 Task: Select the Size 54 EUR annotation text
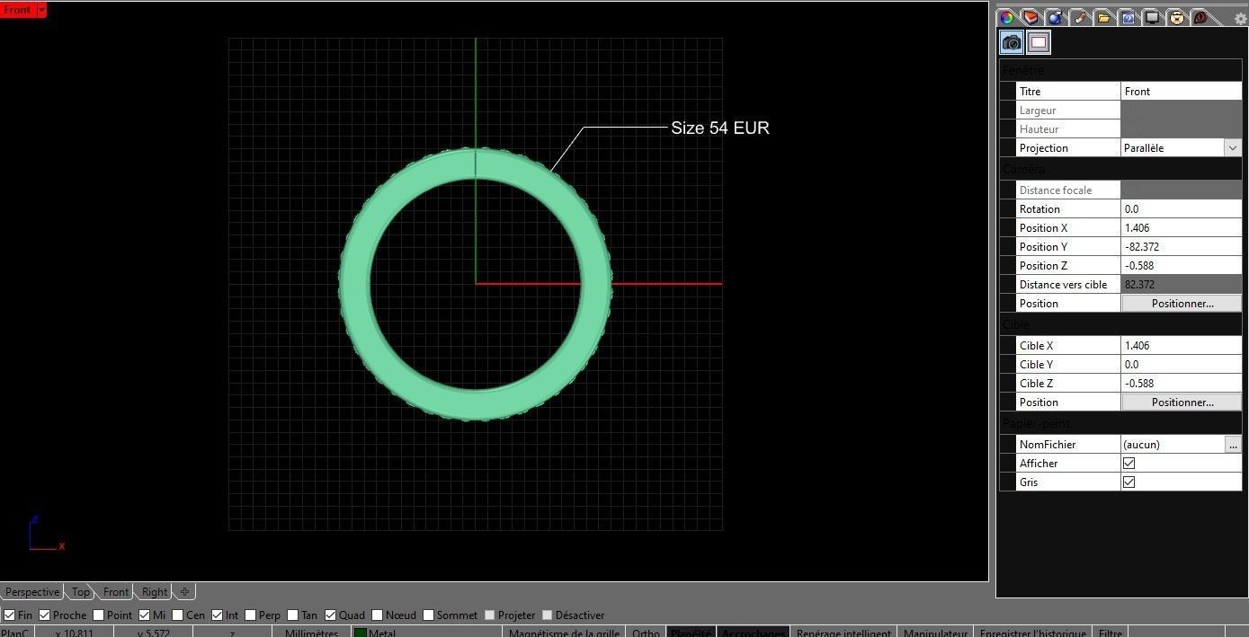click(x=720, y=128)
